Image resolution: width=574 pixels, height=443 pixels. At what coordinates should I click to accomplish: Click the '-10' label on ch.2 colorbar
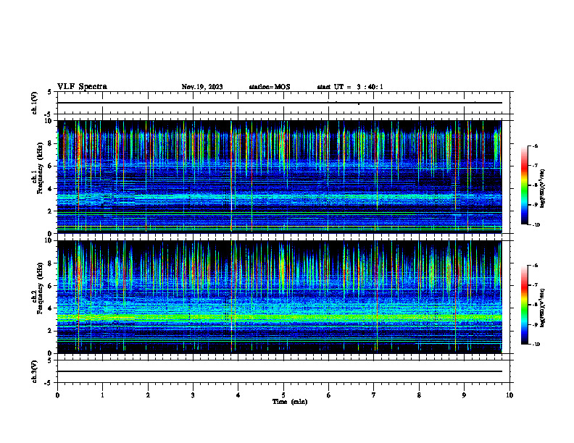click(536, 345)
